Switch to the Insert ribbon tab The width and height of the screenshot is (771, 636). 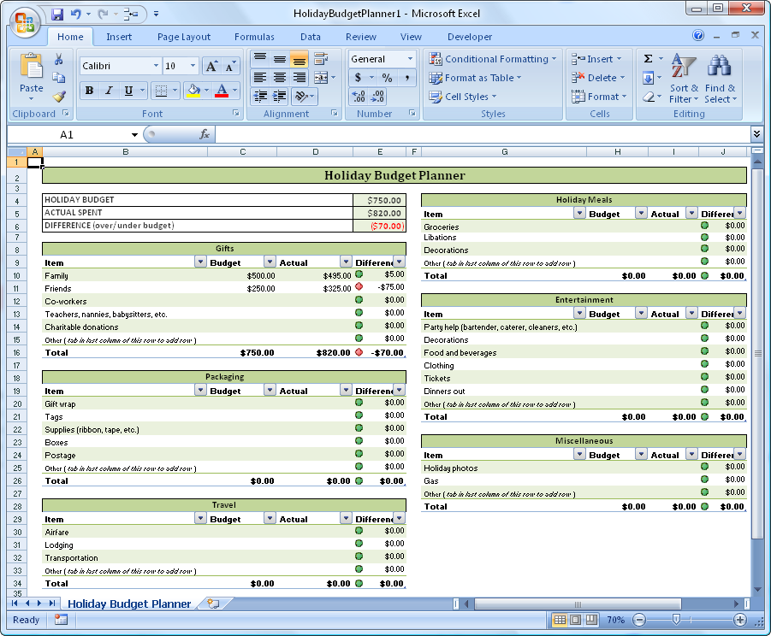119,37
